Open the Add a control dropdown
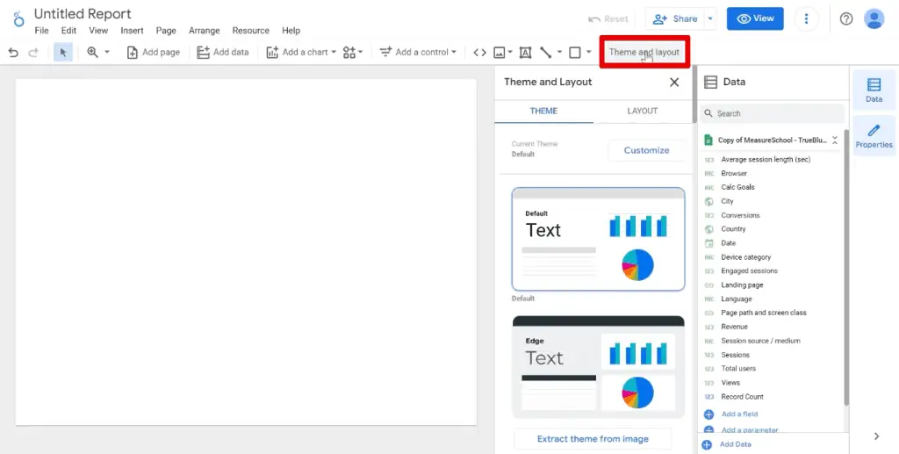This screenshot has height=454, width=899. (417, 52)
